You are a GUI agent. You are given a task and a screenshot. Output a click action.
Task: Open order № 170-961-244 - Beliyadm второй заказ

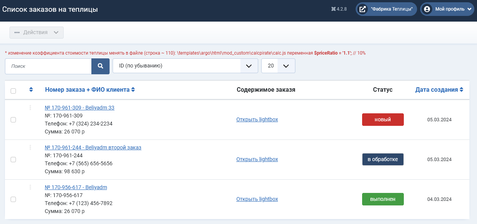93,147
